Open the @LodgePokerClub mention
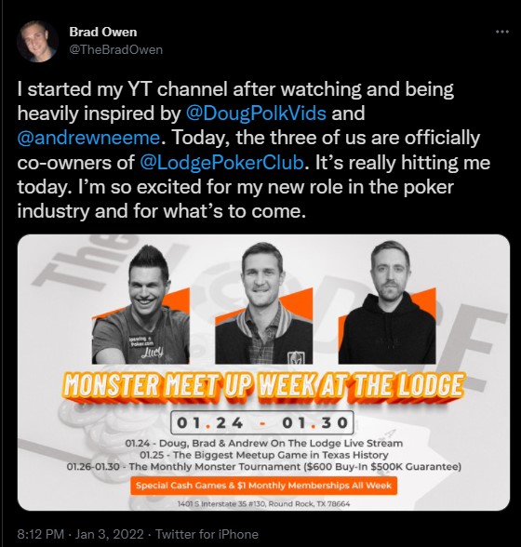This screenshot has height=547, width=521. 221,163
